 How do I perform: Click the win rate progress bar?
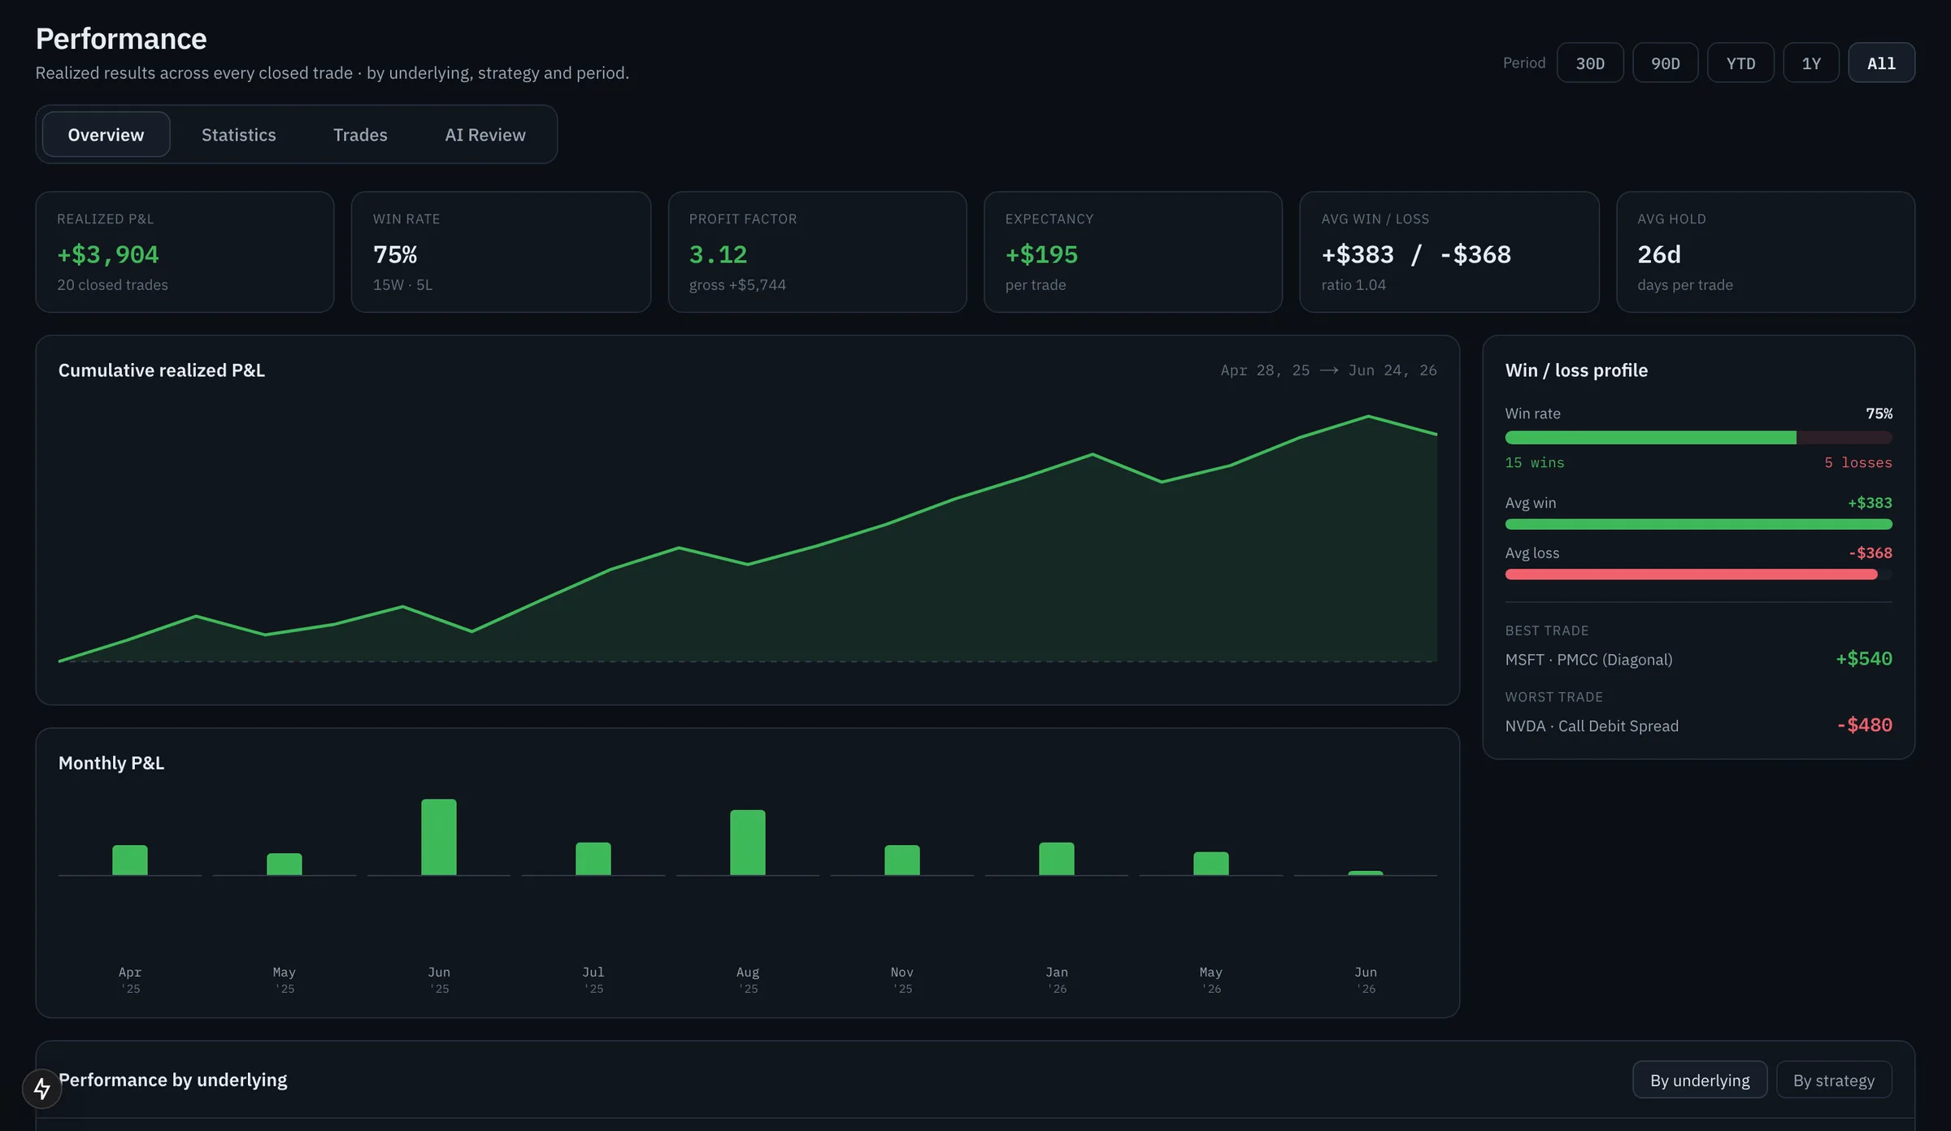[1698, 438]
